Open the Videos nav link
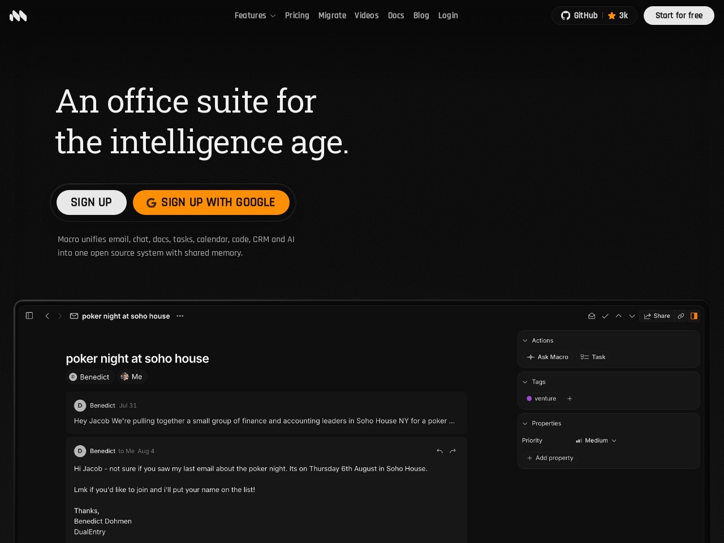The image size is (724, 543). [x=367, y=15]
